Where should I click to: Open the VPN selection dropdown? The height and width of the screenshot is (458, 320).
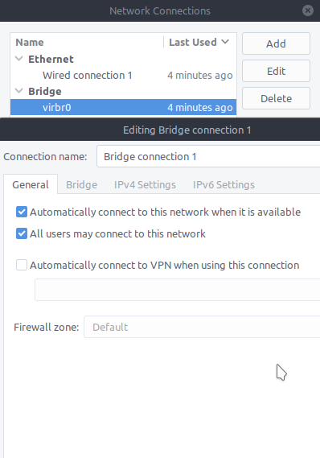pos(178,290)
